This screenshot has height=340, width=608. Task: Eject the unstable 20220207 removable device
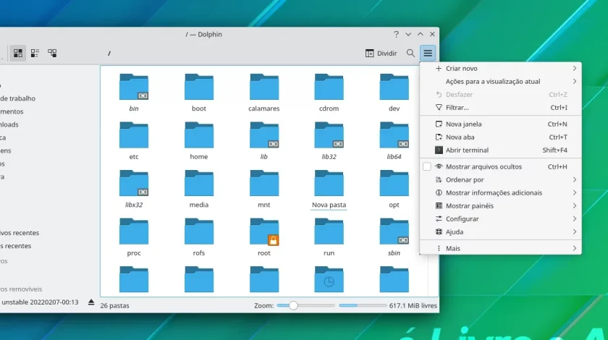click(x=91, y=302)
